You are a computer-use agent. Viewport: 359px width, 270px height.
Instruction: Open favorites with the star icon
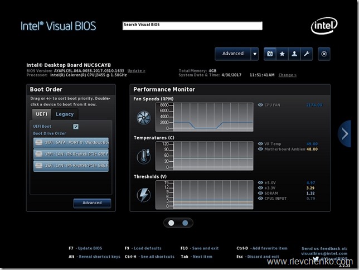point(282,54)
